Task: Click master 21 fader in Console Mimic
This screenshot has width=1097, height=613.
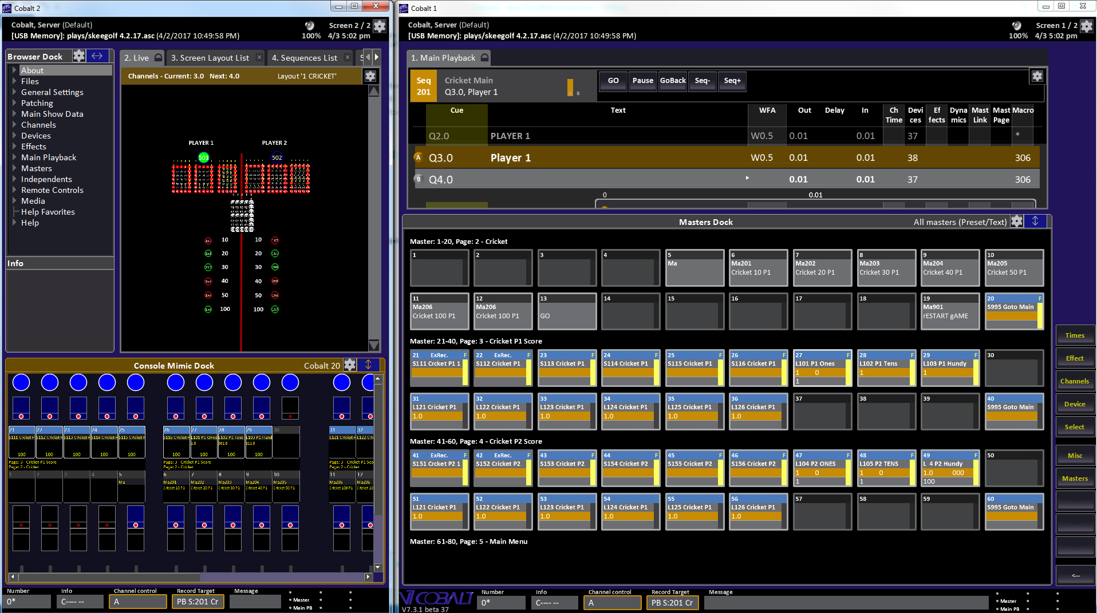Action: pos(21,408)
